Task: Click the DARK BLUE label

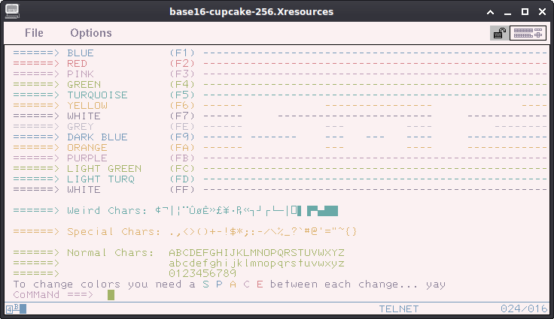Action: (x=98, y=137)
